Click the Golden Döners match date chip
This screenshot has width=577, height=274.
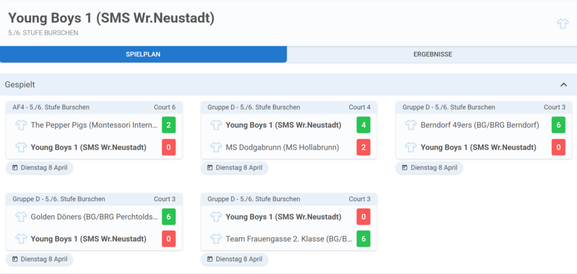(x=39, y=259)
